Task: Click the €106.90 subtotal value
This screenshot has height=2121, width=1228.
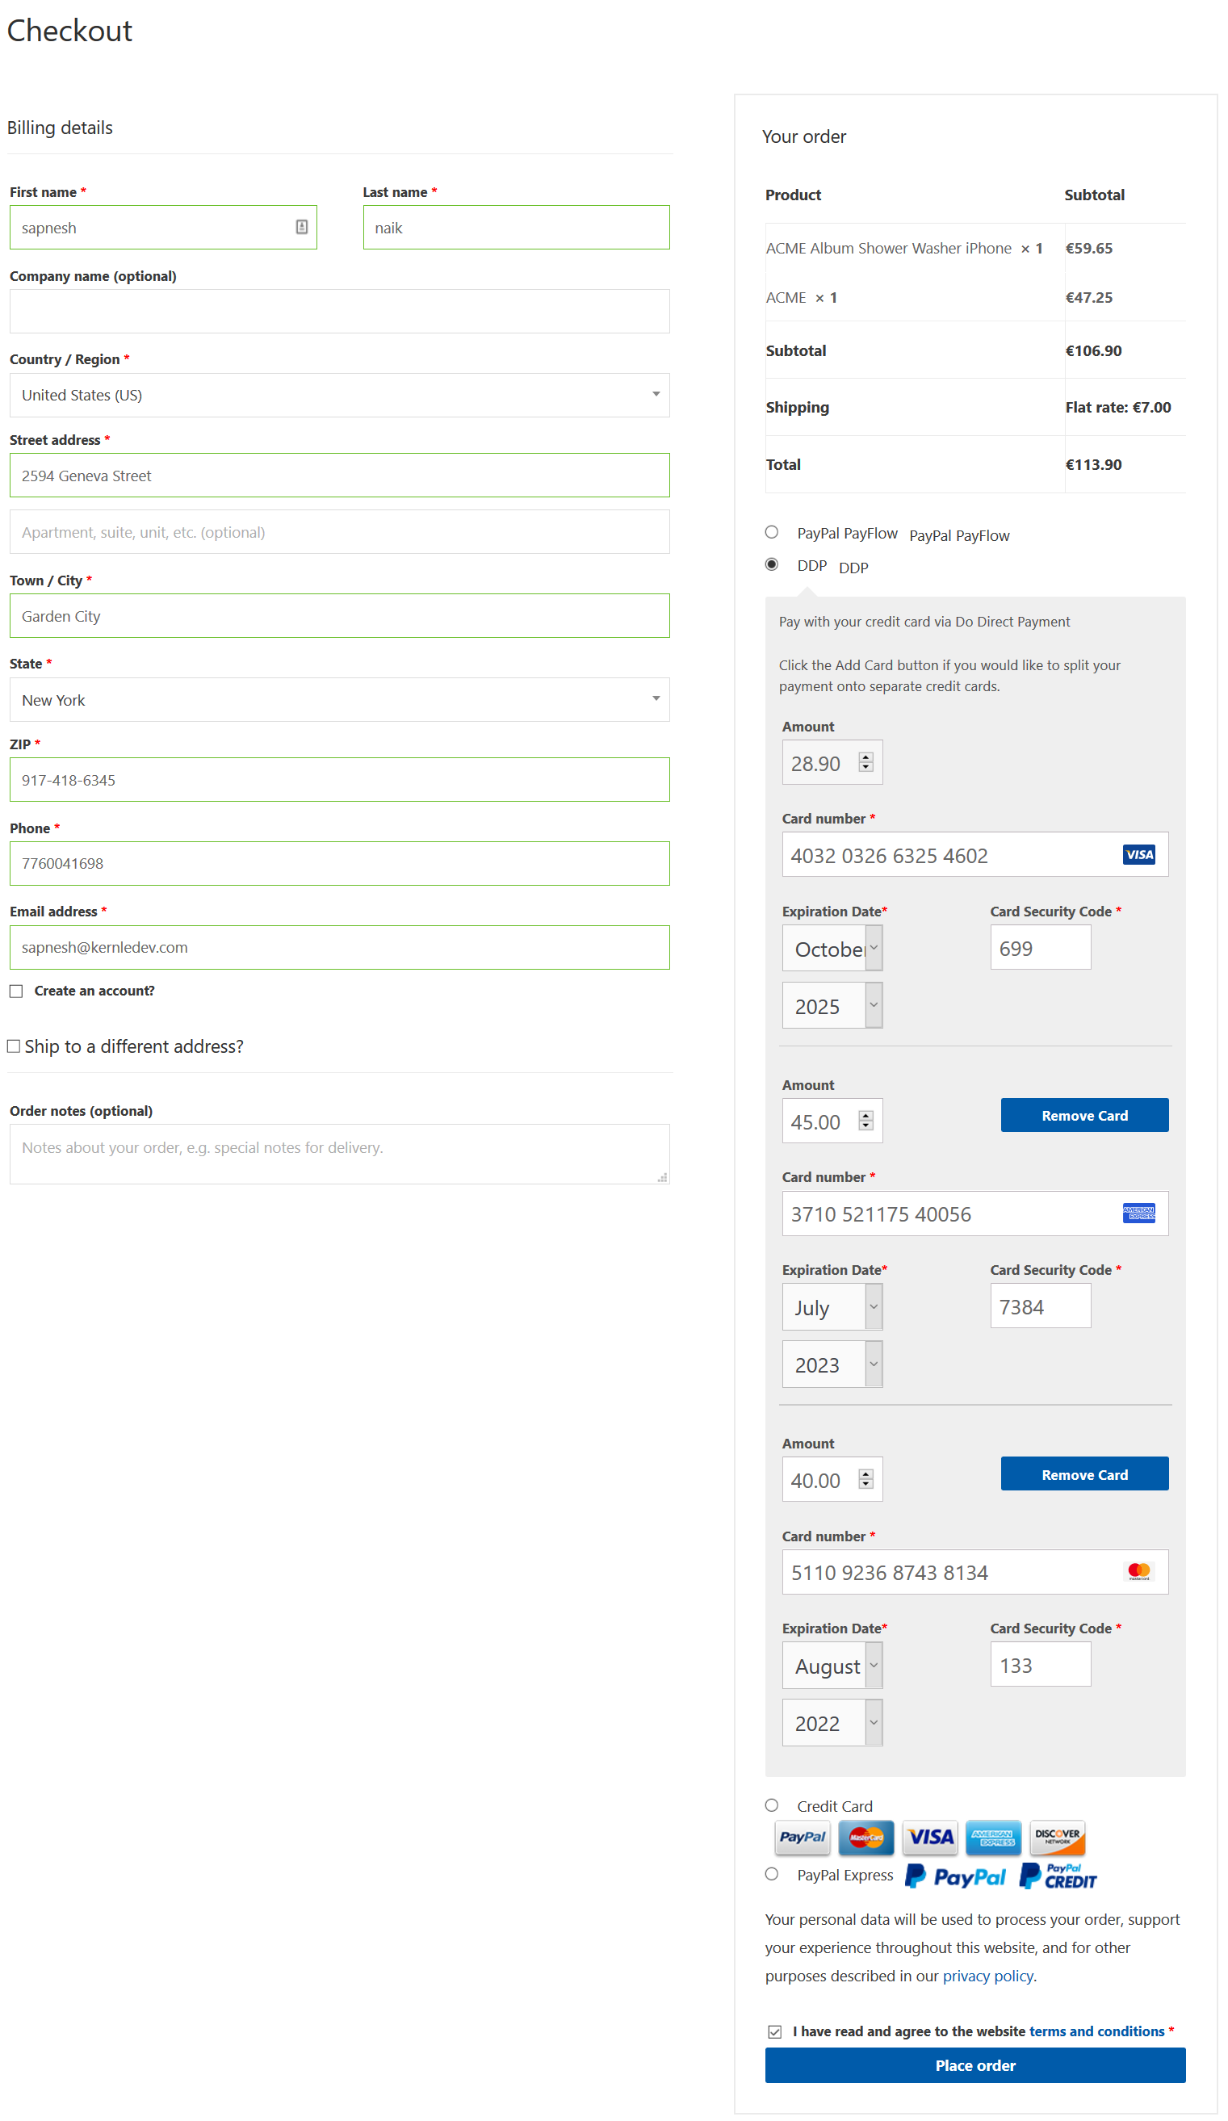Action: pos(1093,351)
